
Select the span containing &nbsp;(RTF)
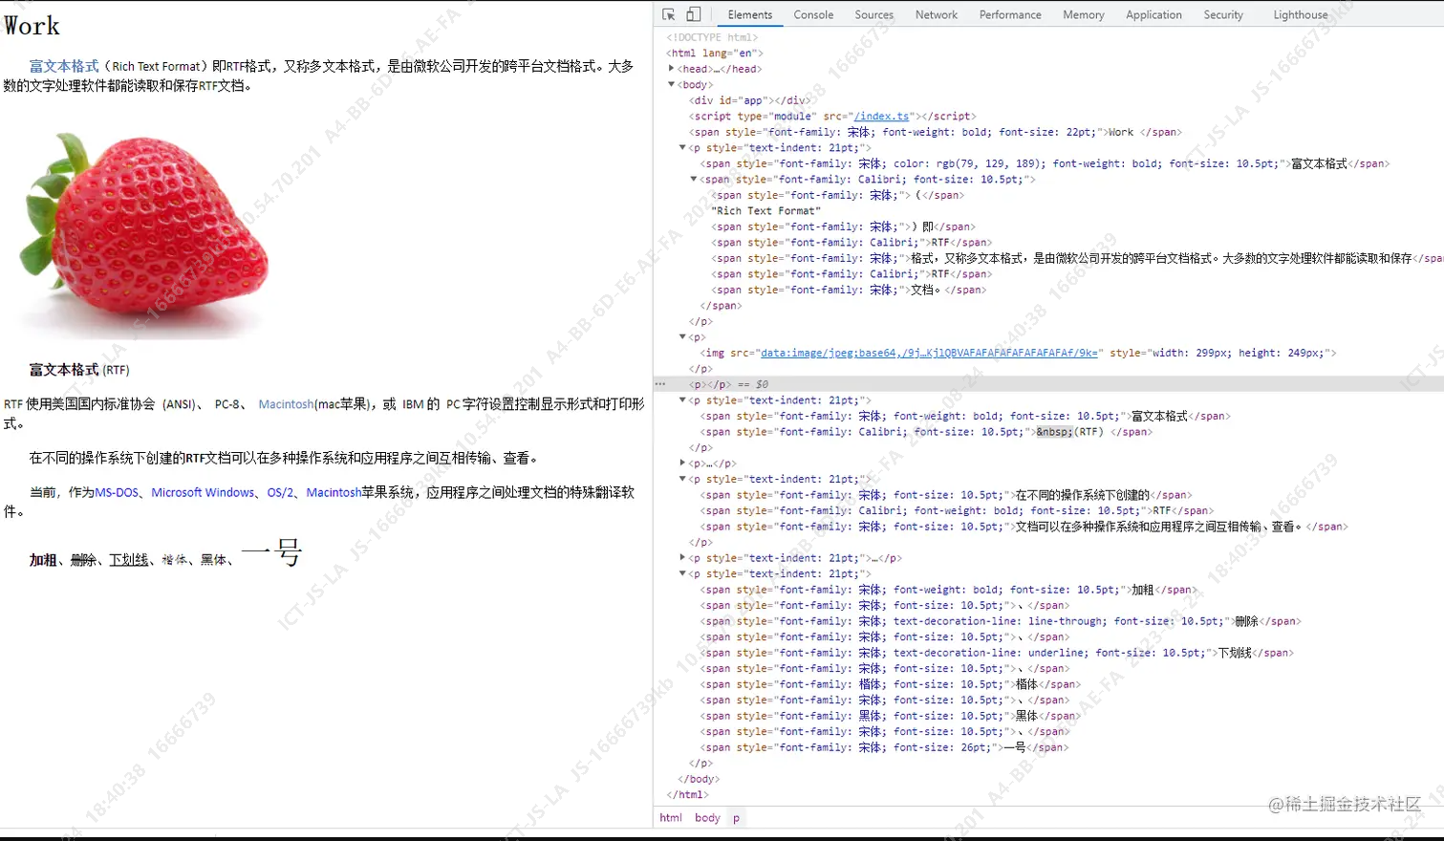point(926,432)
